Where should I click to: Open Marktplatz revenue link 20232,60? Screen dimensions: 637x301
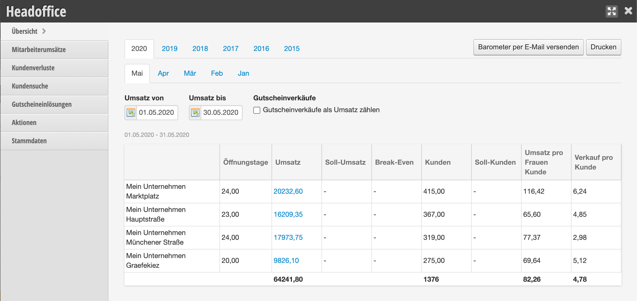[x=288, y=191]
